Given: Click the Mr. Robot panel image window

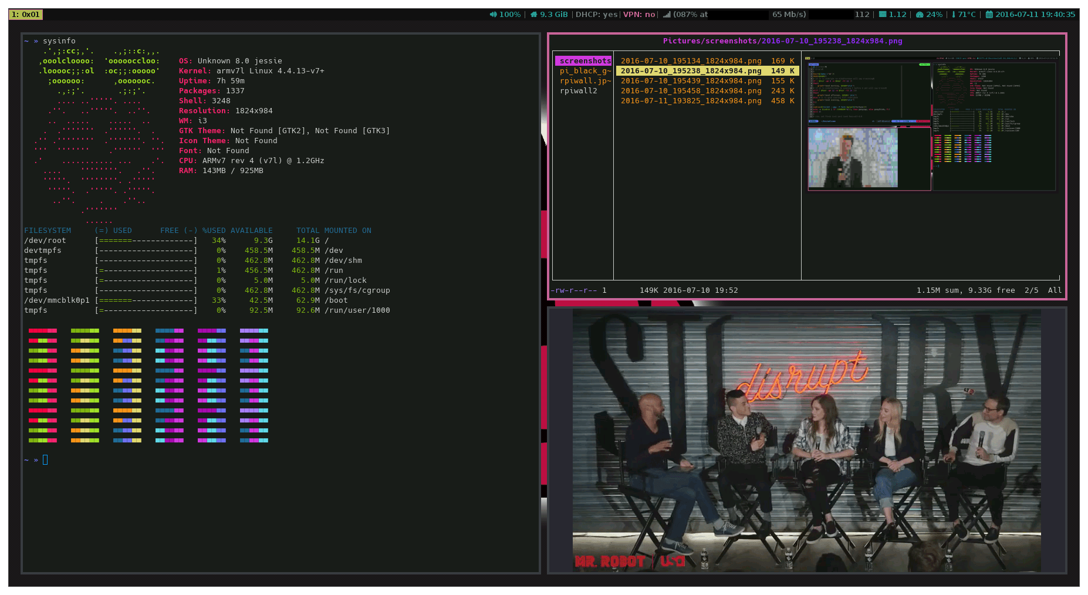Looking at the screenshot, I should [x=806, y=440].
